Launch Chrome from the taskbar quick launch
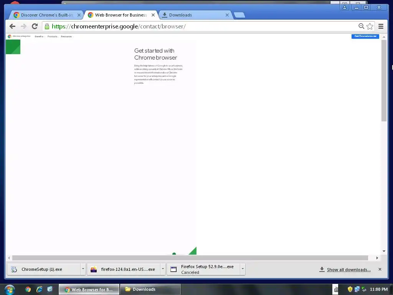Screen dimensions: 393x295 click(28, 289)
